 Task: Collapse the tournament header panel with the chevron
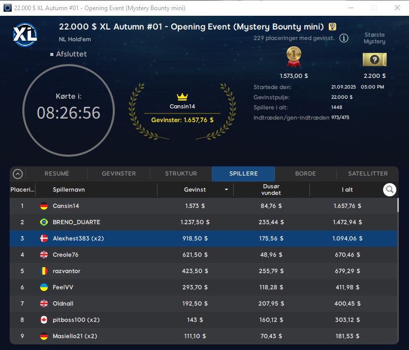(18, 174)
